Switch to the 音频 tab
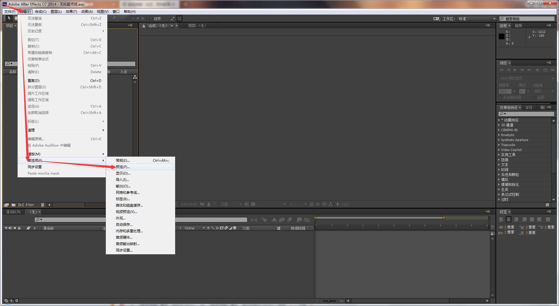The width and height of the screenshot is (559, 306). (x=518, y=26)
